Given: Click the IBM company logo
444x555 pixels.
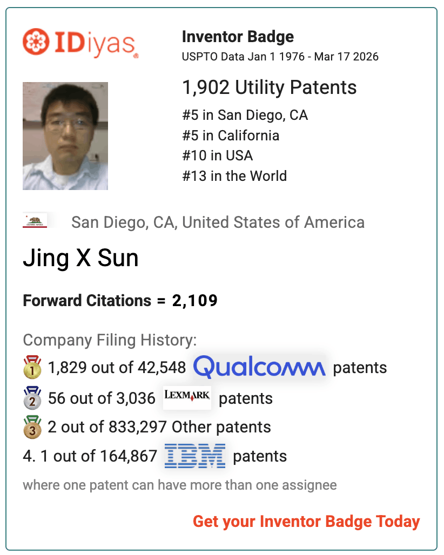Looking at the screenshot, I should (x=195, y=456).
